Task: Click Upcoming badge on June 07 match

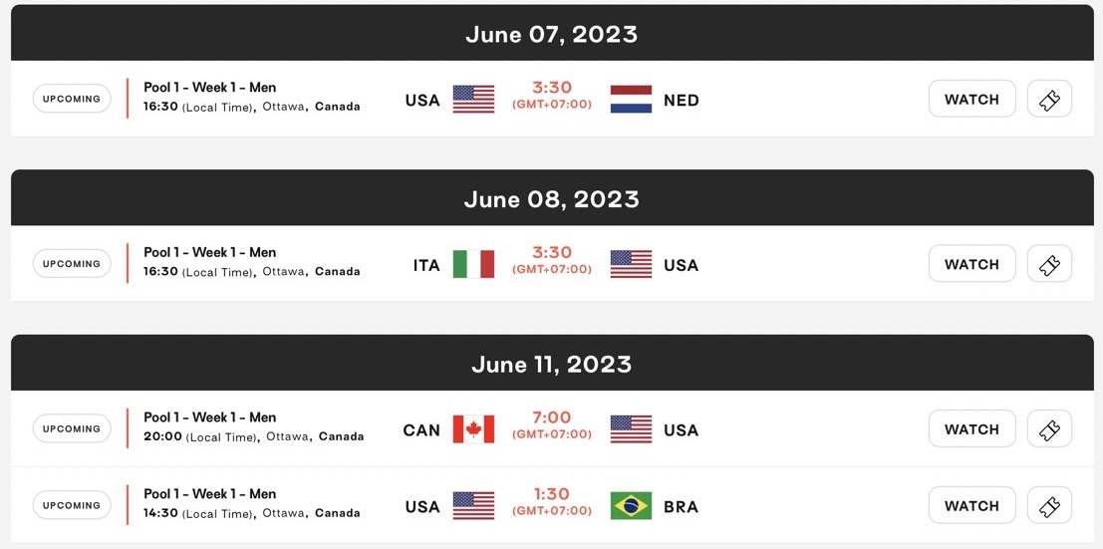Action: (x=72, y=99)
